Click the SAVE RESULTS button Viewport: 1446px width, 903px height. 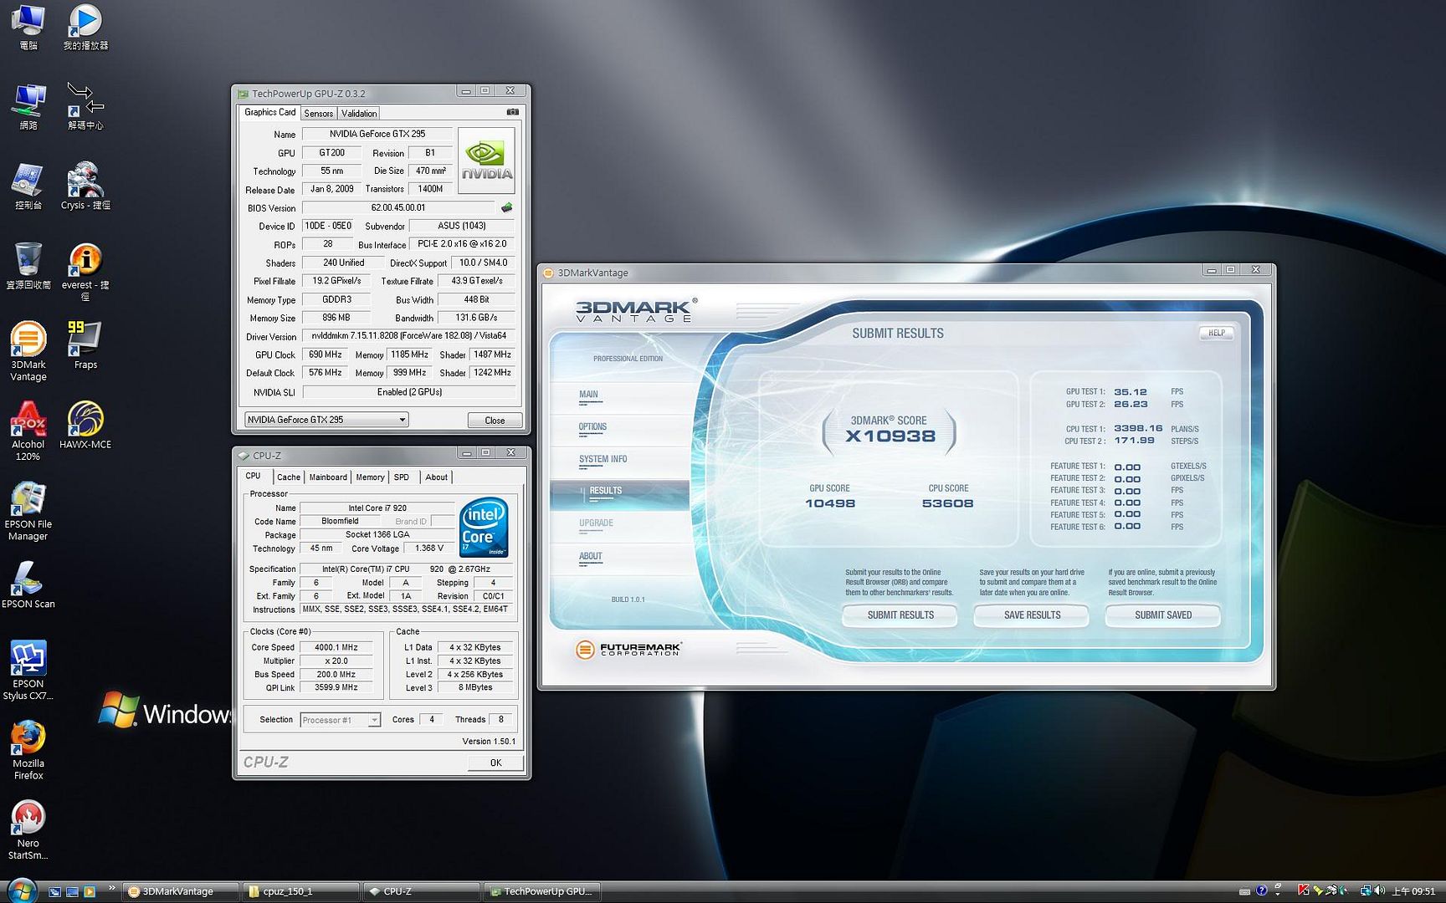(x=1032, y=615)
